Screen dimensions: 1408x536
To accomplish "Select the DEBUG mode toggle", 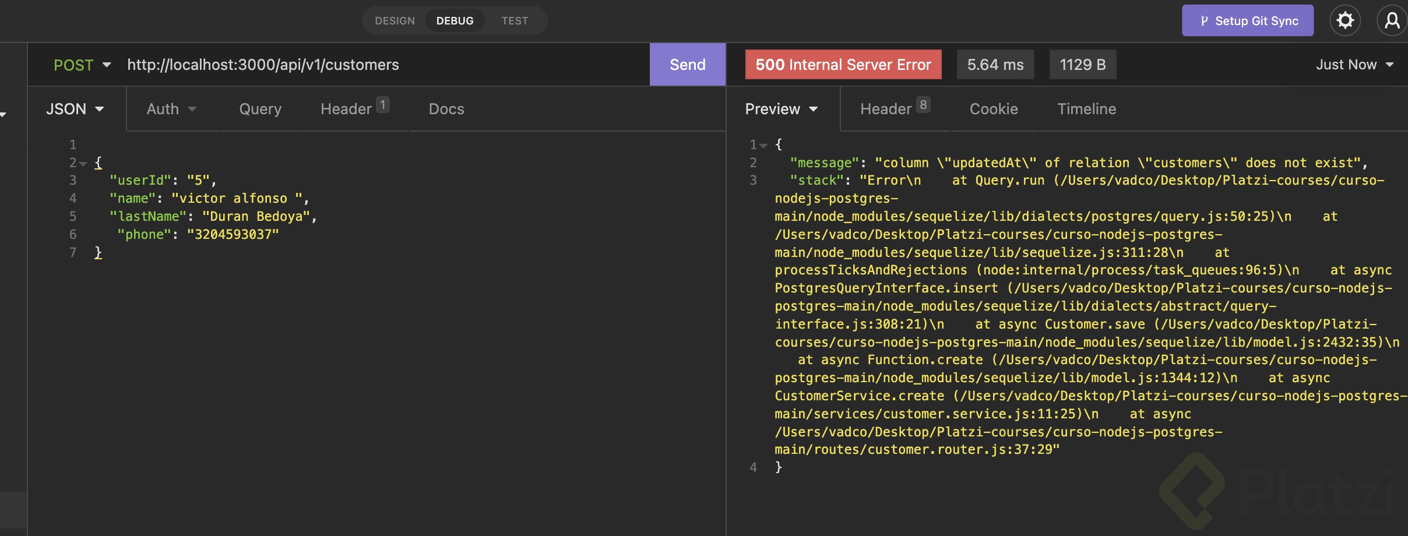I will pos(455,21).
